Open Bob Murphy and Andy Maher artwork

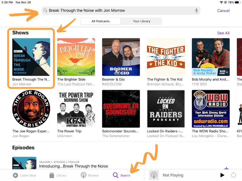(211, 57)
